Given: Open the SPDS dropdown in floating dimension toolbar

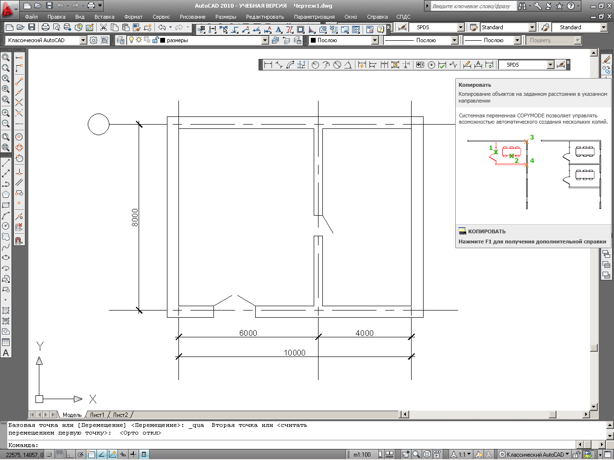Looking at the screenshot, I should click(x=526, y=65).
